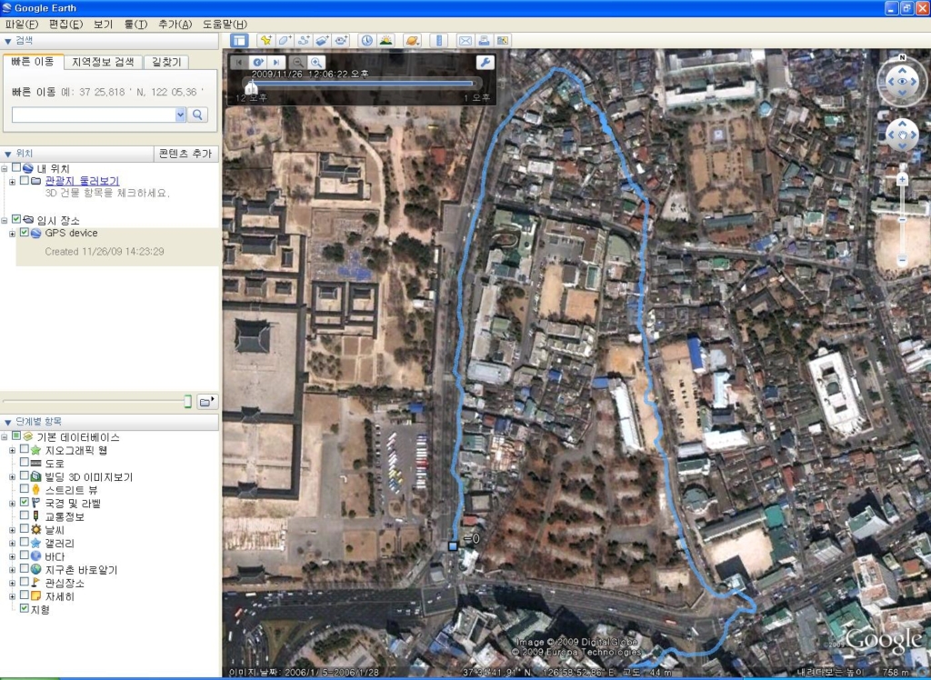Uncheck the 지형 terrain layer

tap(25, 609)
